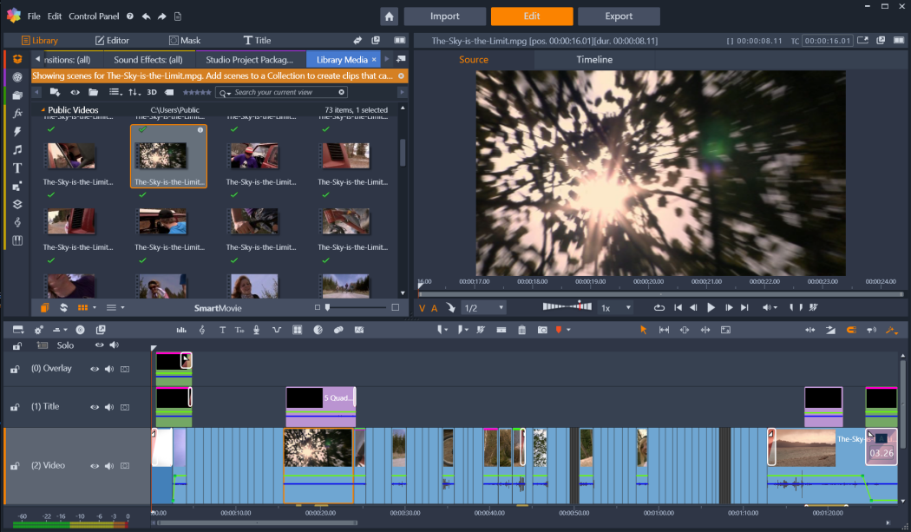Click the Export button
This screenshot has height=532, width=911.
(619, 16)
